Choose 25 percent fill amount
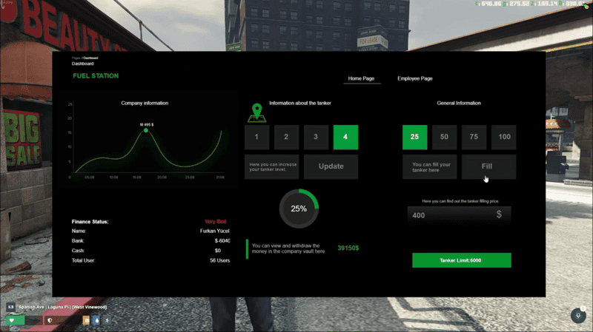 [415, 137]
